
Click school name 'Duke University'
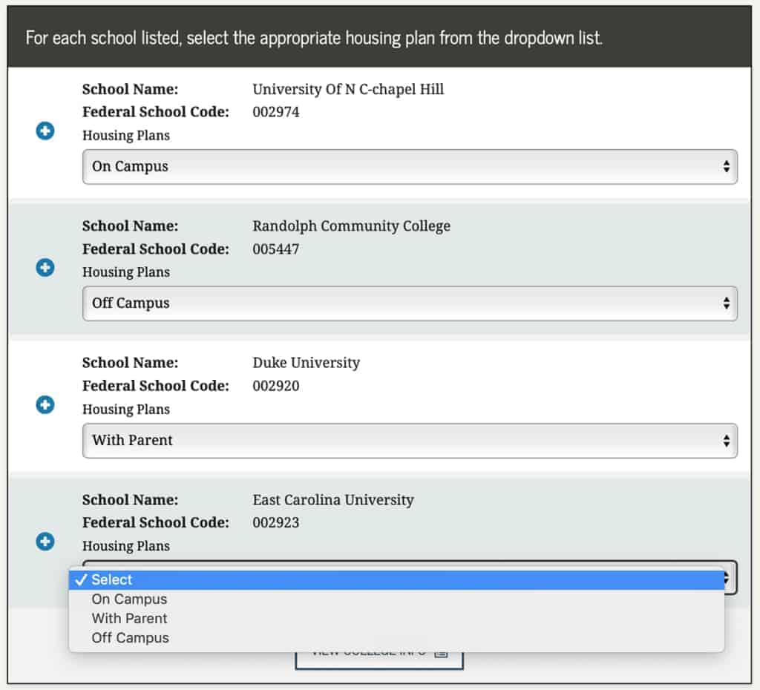(307, 363)
